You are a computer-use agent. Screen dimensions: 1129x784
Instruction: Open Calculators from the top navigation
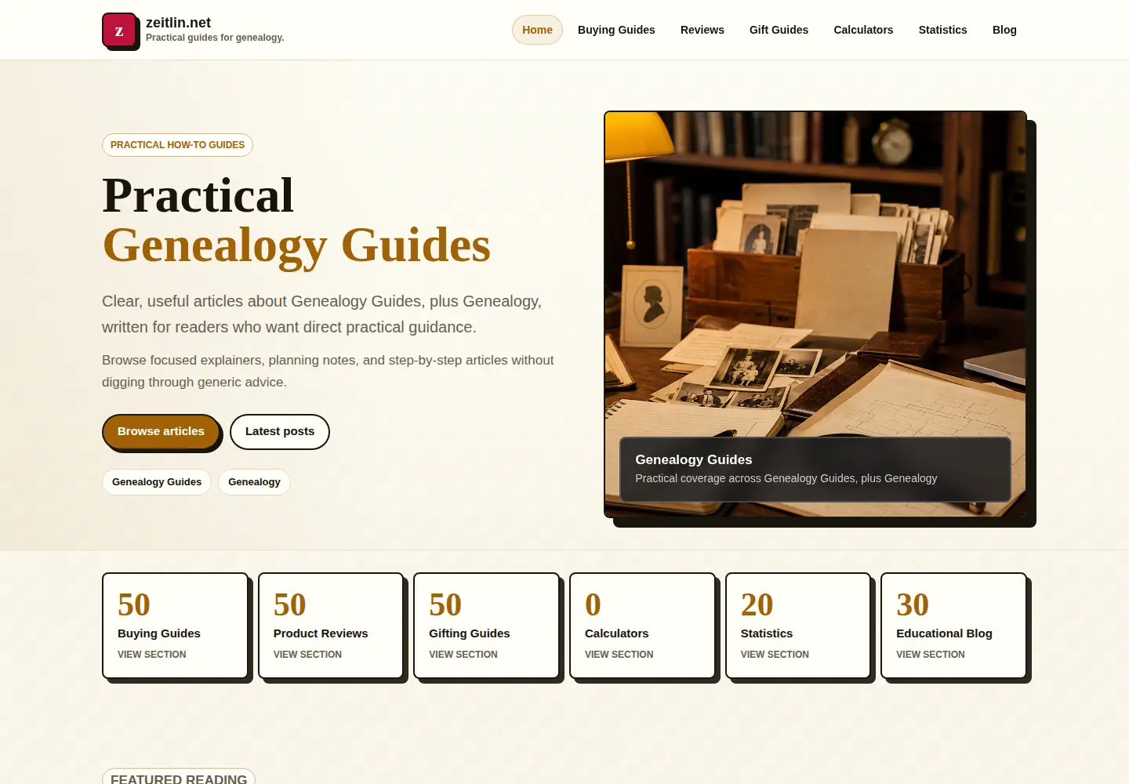[x=863, y=30]
